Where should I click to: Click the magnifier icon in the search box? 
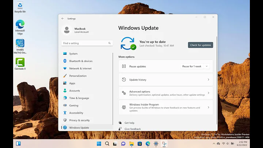(x=109, y=43)
